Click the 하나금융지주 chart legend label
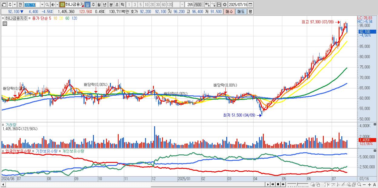 point(16,18)
